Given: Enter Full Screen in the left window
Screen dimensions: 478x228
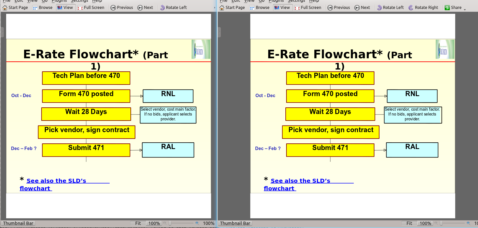Looking at the screenshot, I should [91, 8].
